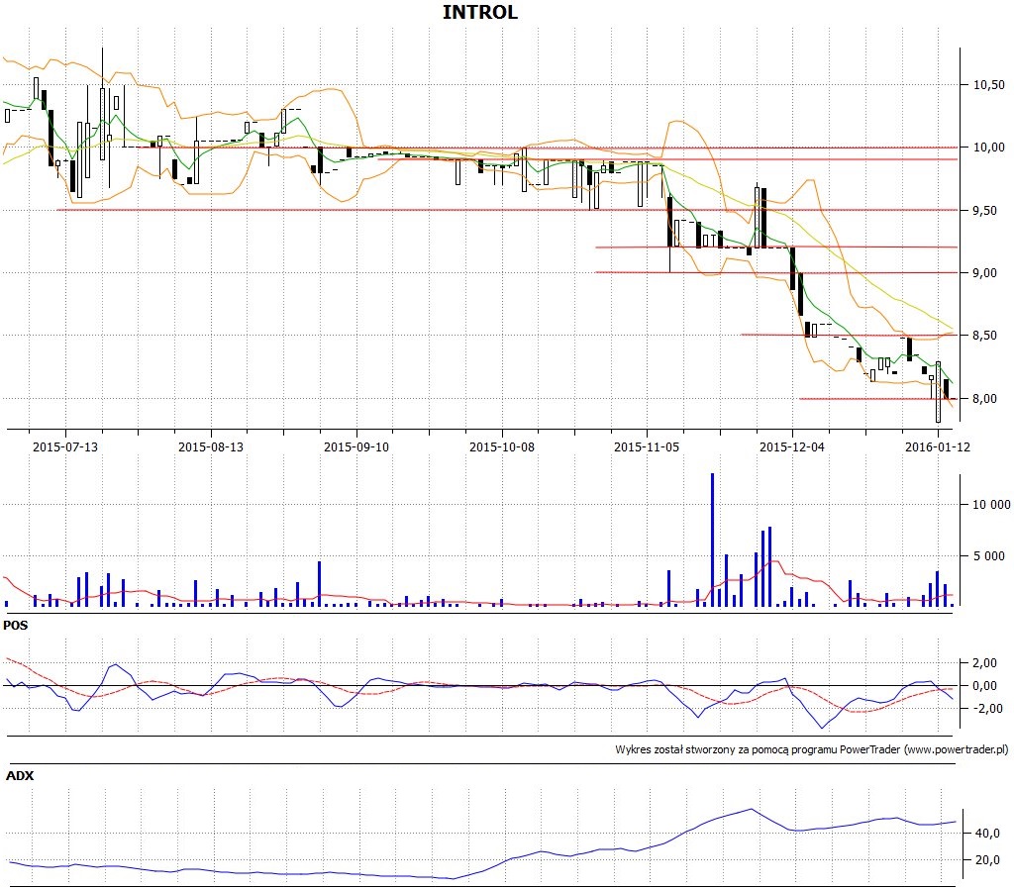
Task: Open the PowerTrader credit text link
Action: (x=812, y=750)
